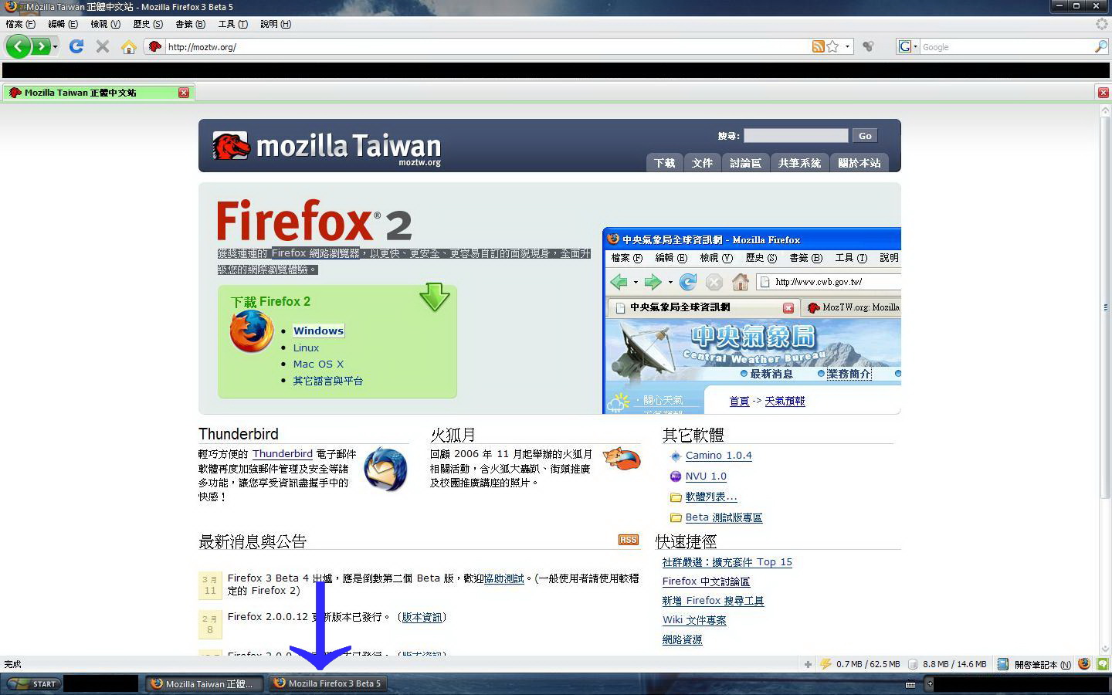This screenshot has height=695, width=1112.
Task: Open the NVU 1.0 link
Action: (706, 476)
